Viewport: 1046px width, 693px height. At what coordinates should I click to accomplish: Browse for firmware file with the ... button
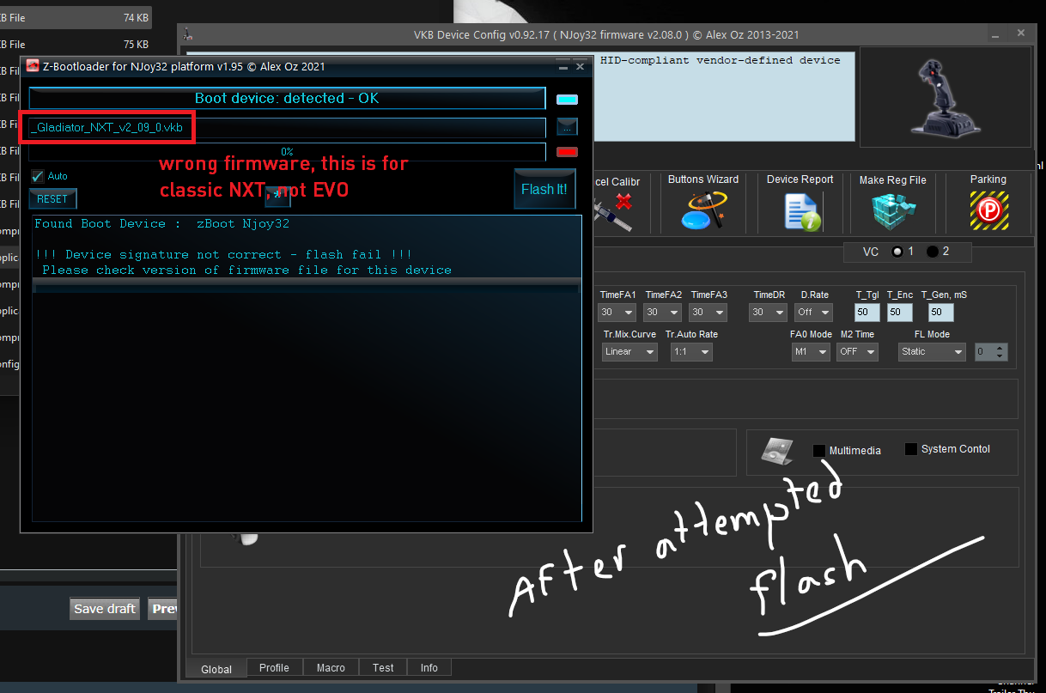point(567,127)
